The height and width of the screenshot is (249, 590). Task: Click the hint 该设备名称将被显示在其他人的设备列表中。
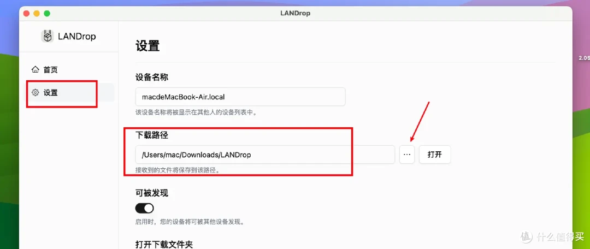point(196,112)
